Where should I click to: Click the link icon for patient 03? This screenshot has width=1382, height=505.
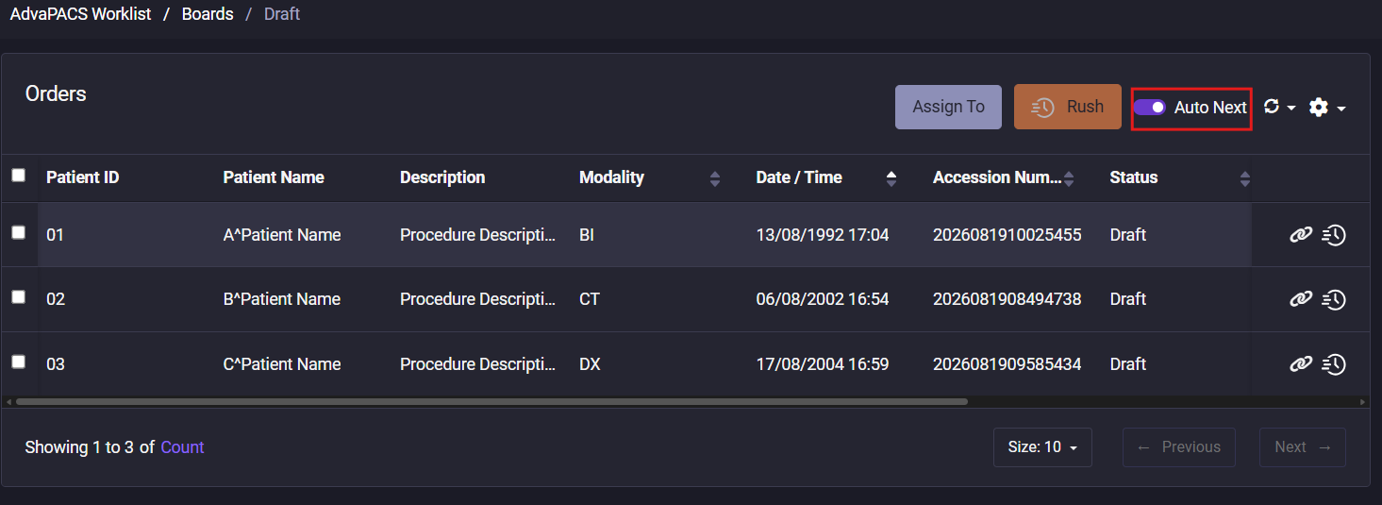pyautogui.click(x=1301, y=364)
